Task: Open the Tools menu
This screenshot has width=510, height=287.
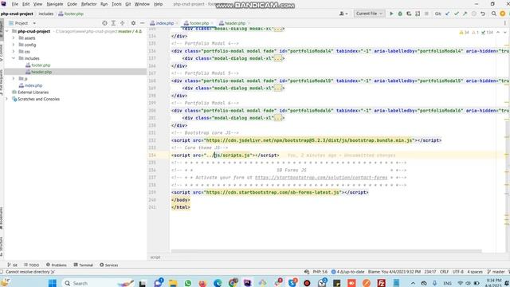Action: pos(116,4)
